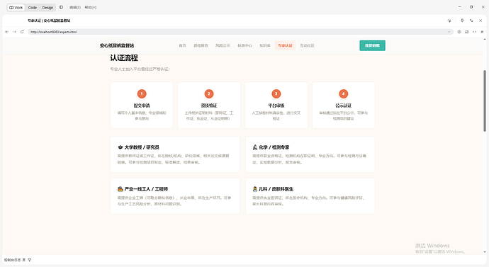Switch to the Design mode
The width and height of the screenshot is (489, 267).
tap(47, 8)
